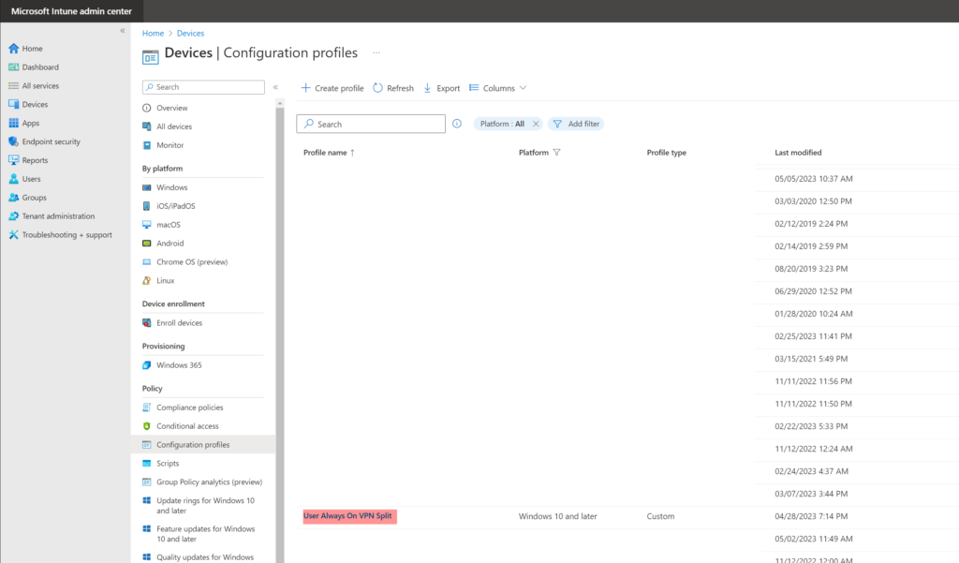This screenshot has width=959, height=563.
Task: Click the info icon beside profile search
Action: tap(457, 124)
